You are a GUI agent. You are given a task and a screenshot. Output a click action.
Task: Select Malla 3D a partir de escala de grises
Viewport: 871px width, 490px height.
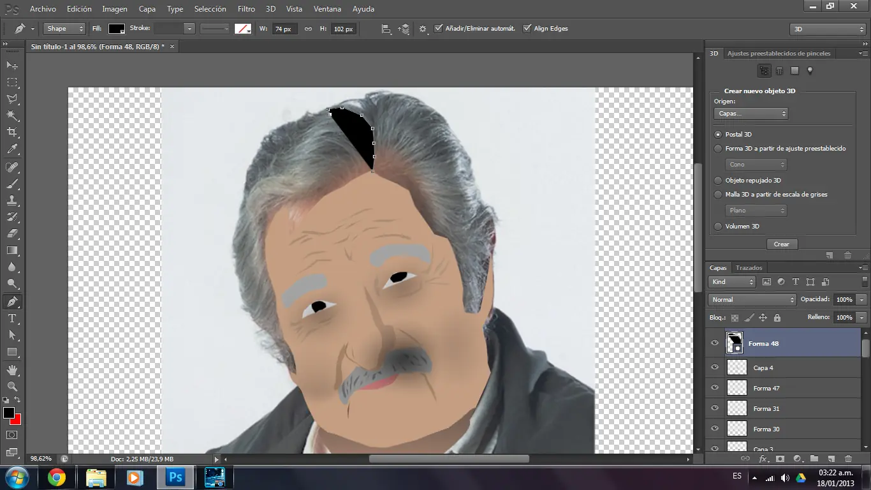(719, 195)
